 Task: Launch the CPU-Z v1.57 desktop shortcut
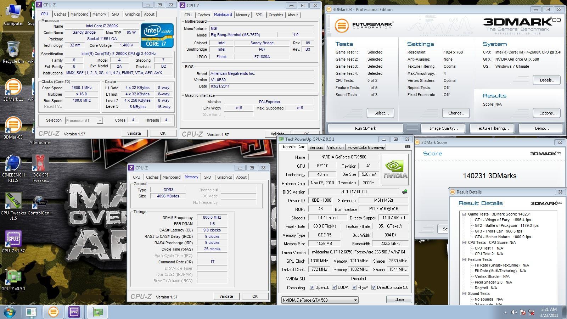coord(13,242)
